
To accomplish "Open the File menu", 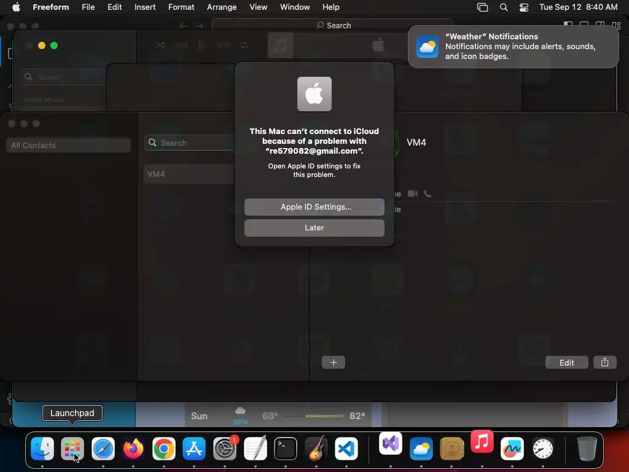I will coord(88,7).
